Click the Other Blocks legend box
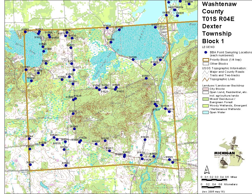The width and height of the screenshot is (252, 194). [205, 64]
